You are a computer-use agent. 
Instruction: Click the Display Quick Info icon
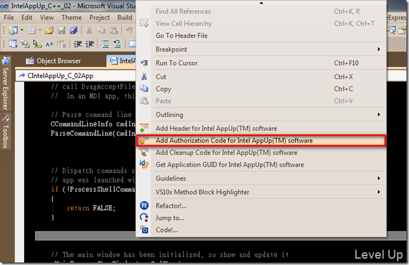37,44
